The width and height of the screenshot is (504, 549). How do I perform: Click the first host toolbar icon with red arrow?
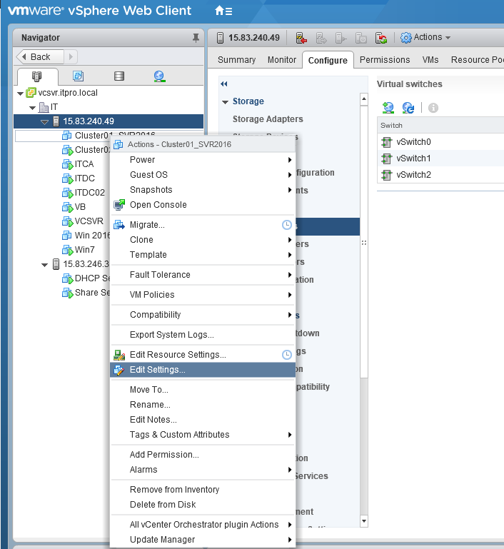301,37
